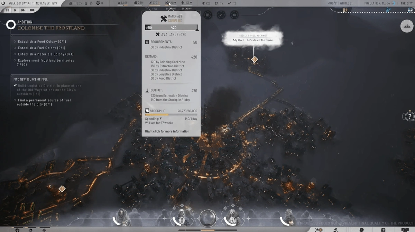Click the diamond marker below speech bubble
415x232 pixels.
point(255,59)
